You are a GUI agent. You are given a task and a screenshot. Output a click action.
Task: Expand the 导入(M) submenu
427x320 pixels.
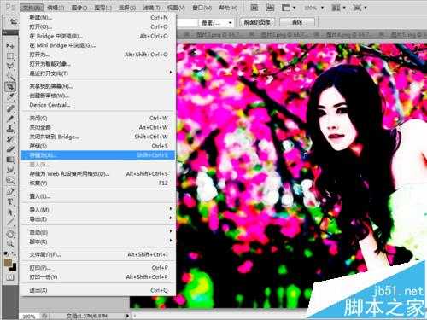(x=98, y=210)
